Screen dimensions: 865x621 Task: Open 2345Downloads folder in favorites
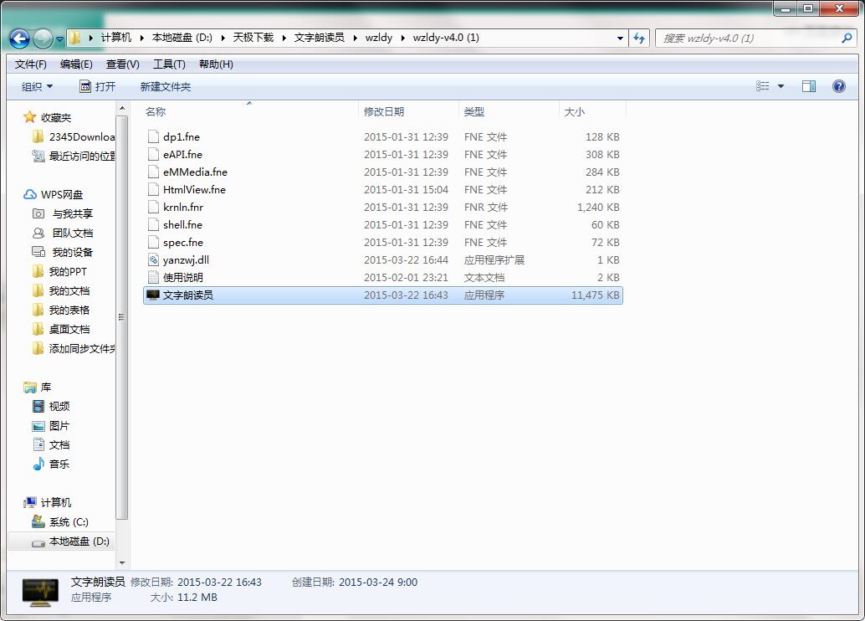[75, 137]
